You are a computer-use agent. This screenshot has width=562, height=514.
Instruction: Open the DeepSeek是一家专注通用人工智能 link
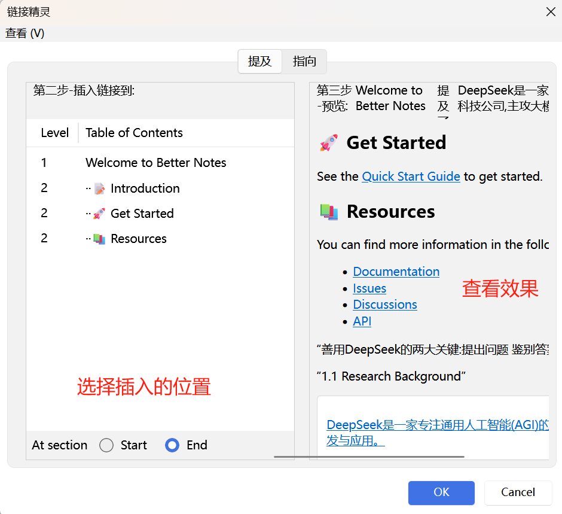pyautogui.click(x=437, y=433)
